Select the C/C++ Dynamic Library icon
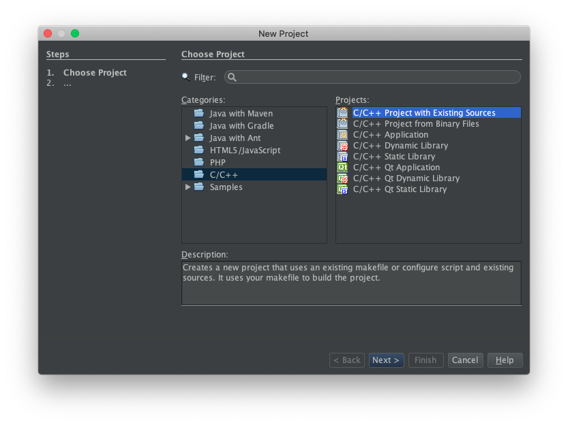Image resolution: width=568 pixels, height=425 pixels. pyautogui.click(x=342, y=146)
